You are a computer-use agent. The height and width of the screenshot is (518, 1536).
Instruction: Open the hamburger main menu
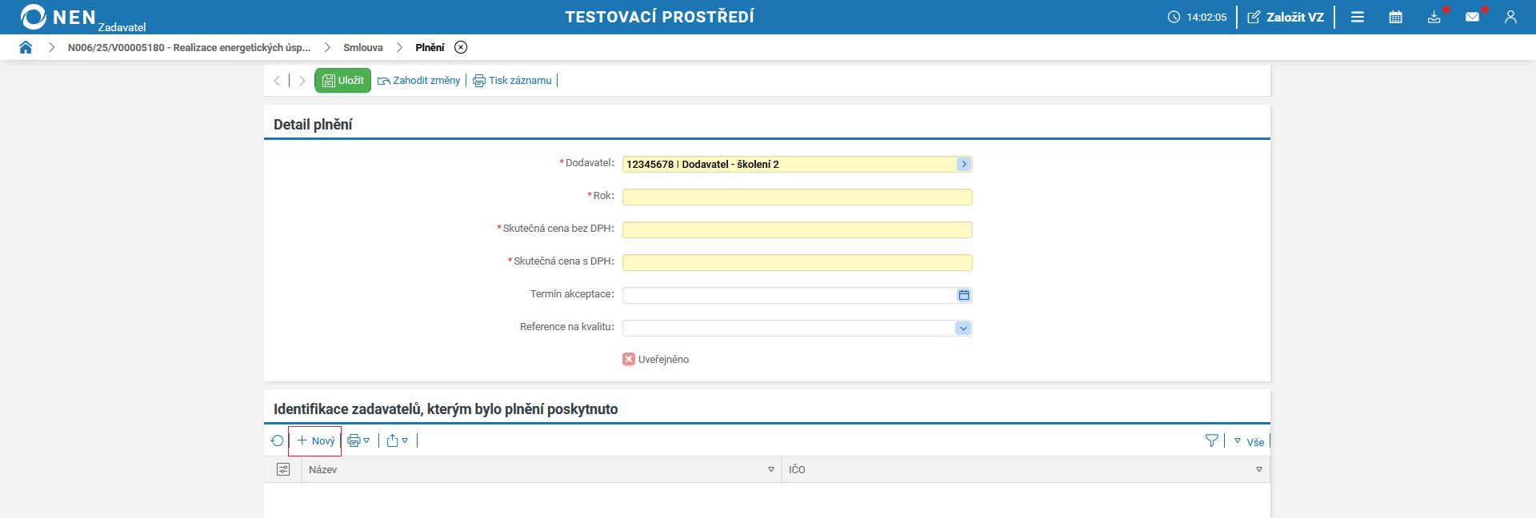pos(1358,17)
